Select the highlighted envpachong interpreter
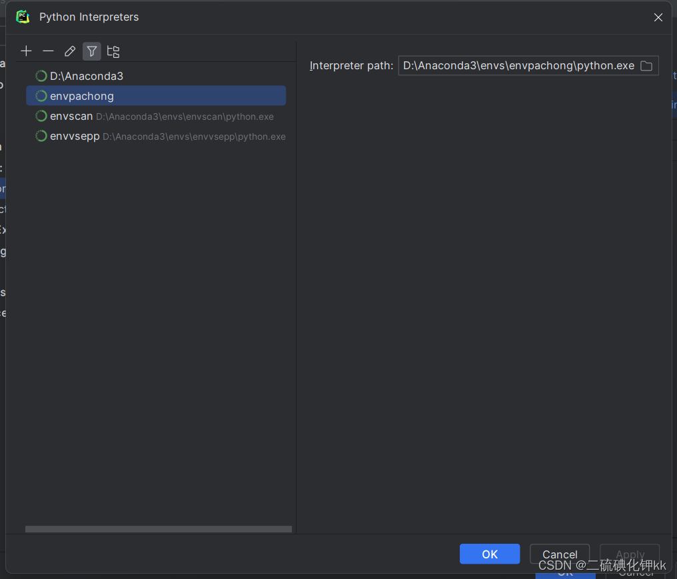The width and height of the screenshot is (677, 579). pyautogui.click(x=82, y=95)
